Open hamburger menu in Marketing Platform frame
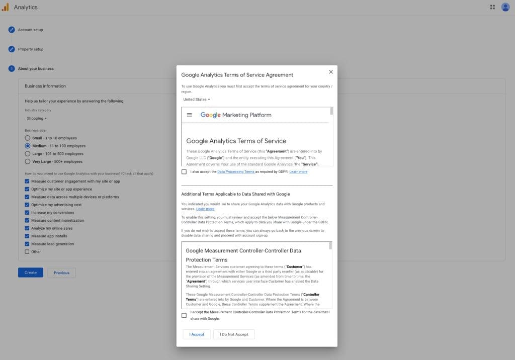The image size is (515, 360). click(189, 115)
